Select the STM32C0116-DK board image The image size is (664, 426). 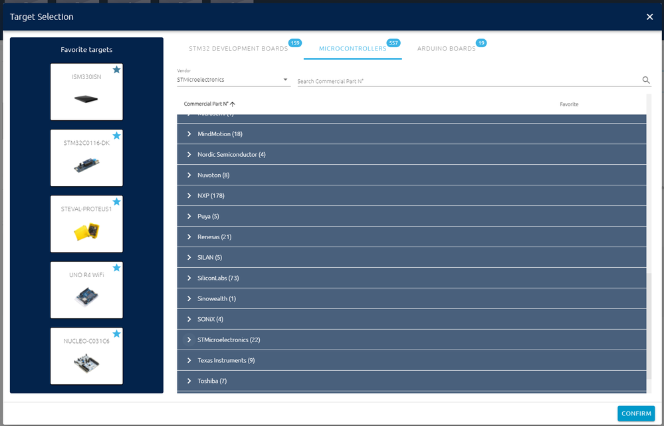click(86, 165)
